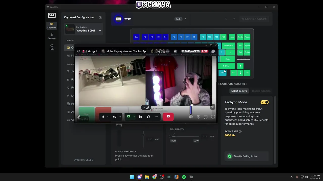323x181 pixels.
Task: Expand sensitivity chevron below SENSITIVITY label
Action: pyautogui.click(x=174, y=134)
